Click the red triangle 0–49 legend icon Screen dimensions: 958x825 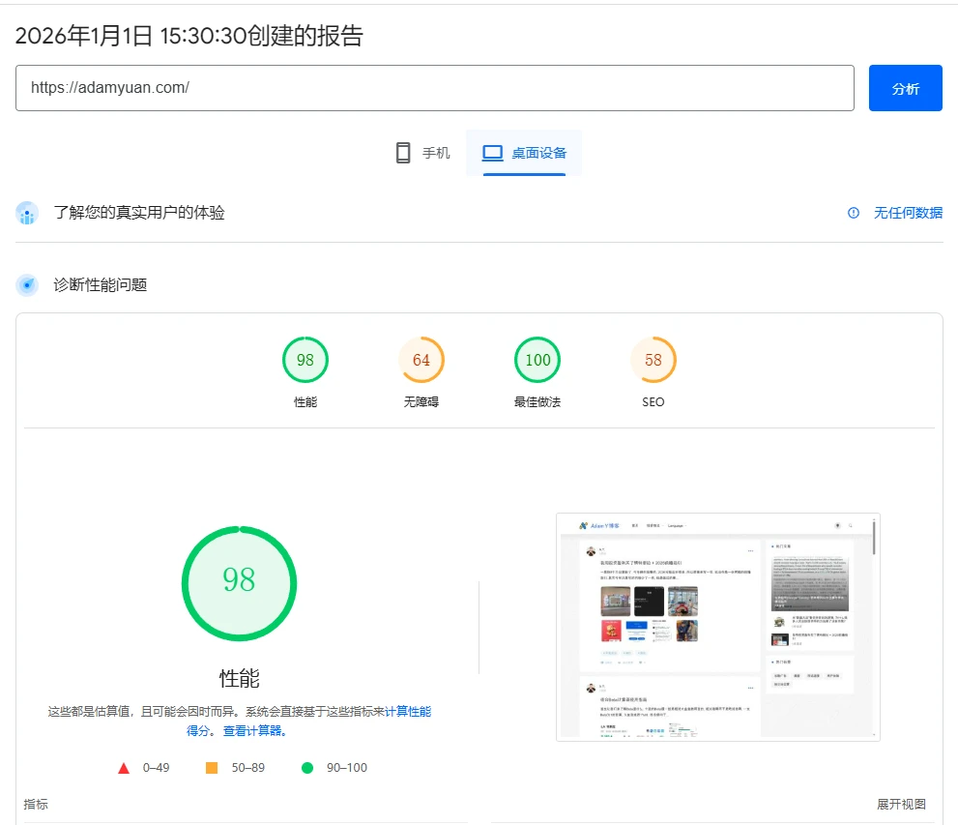(124, 768)
